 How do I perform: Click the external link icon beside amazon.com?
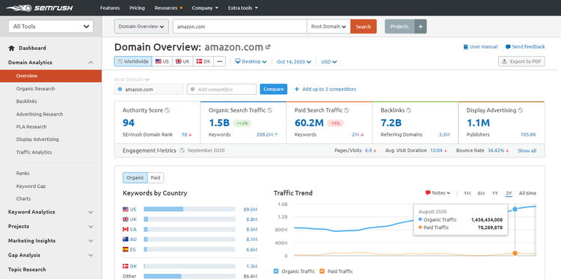(x=268, y=47)
